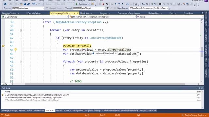
Task: Open the Find Results tab
Action: 39,110
